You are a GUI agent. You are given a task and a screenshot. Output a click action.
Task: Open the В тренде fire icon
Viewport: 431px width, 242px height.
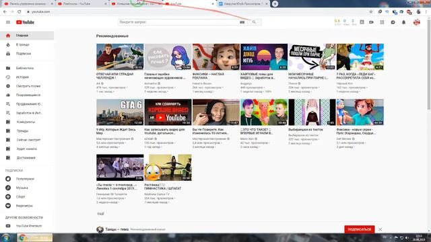pos(8,44)
